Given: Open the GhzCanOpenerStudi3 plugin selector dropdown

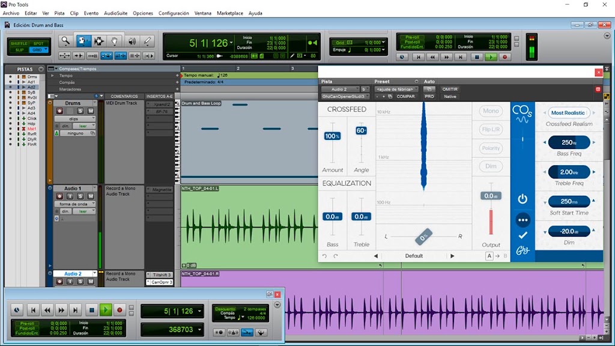Looking at the screenshot, I should [345, 97].
